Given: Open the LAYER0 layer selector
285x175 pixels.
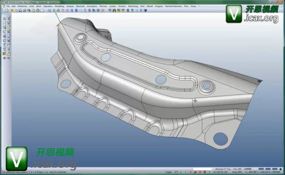Looking at the screenshot, I should (248, 169).
